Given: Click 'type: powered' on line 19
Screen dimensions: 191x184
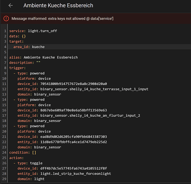Looking at the screenshot, I should pos(31,126).
